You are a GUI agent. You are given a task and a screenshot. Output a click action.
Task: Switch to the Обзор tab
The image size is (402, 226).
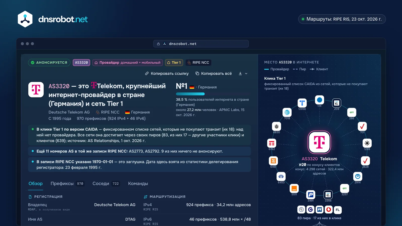(x=35, y=184)
